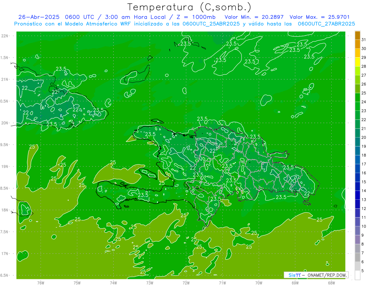372x287 pixels.
Task: Select the date text "26-Abr-2025 0600 UTC"
Action: [56, 17]
